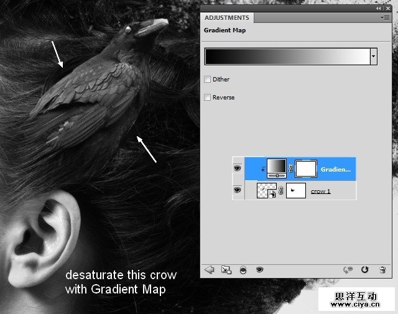This screenshot has width=398, height=314.
Task: Hide the Gradient Map layer visibility eye
Action: (238, 168)
